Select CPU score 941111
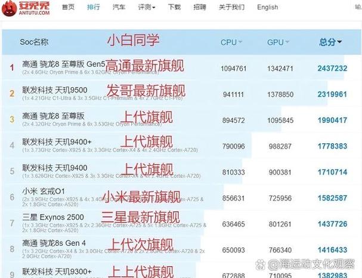This screenshot has width=362, height=278. (233, 94)
